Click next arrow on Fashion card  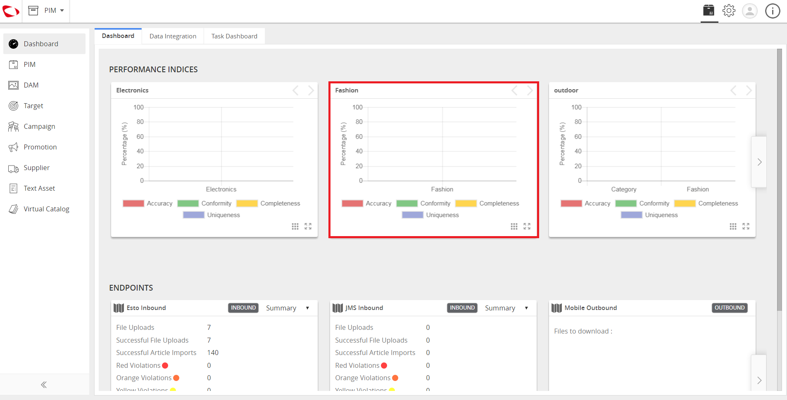click(530, 90)
